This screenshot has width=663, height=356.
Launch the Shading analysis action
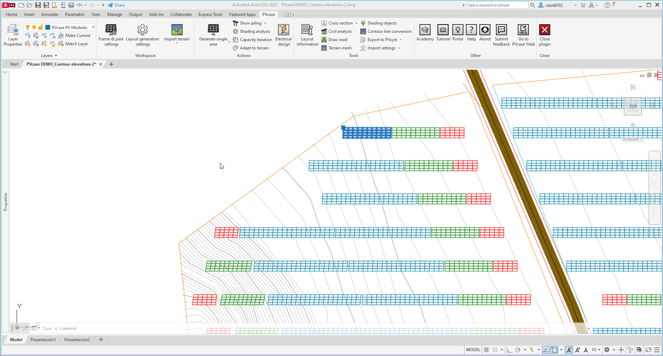tap(251, 31)
